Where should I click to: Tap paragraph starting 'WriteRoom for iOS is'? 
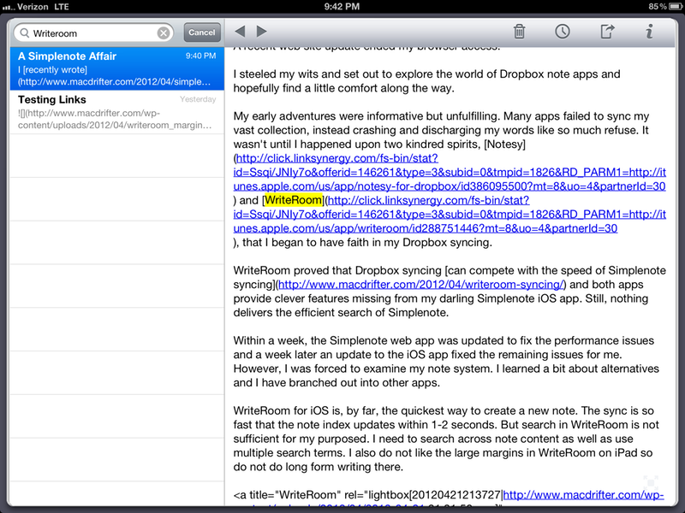click(x=446, y=439)
